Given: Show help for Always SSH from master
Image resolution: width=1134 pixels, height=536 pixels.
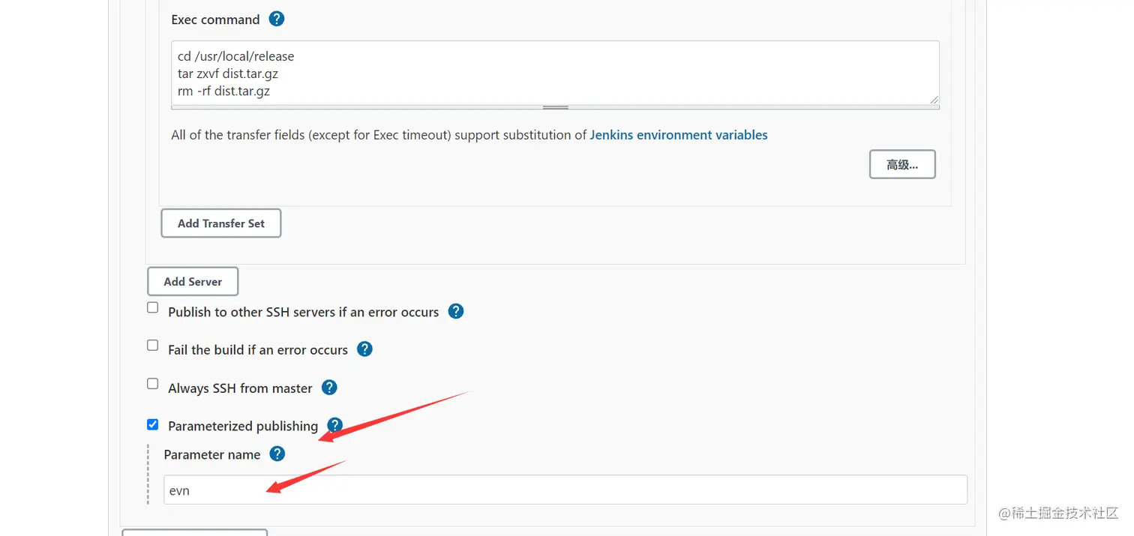Looking at the screenshot, I should 329,388.
